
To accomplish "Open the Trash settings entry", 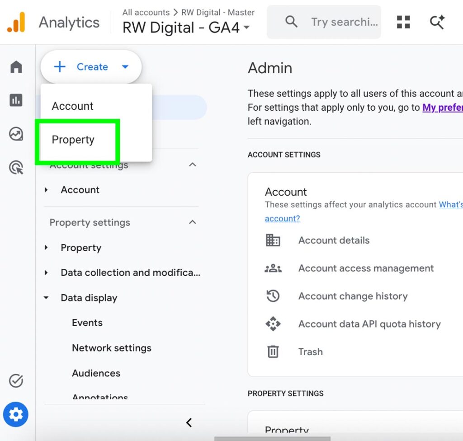I will tap(310, 352).
